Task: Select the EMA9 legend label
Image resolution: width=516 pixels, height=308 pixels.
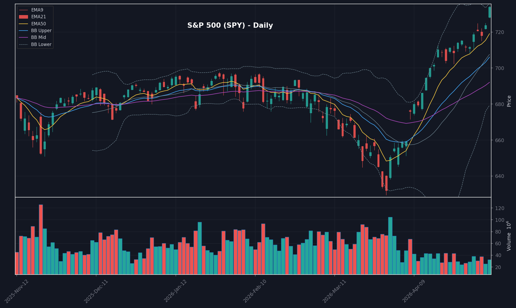Action: (37, 10)
